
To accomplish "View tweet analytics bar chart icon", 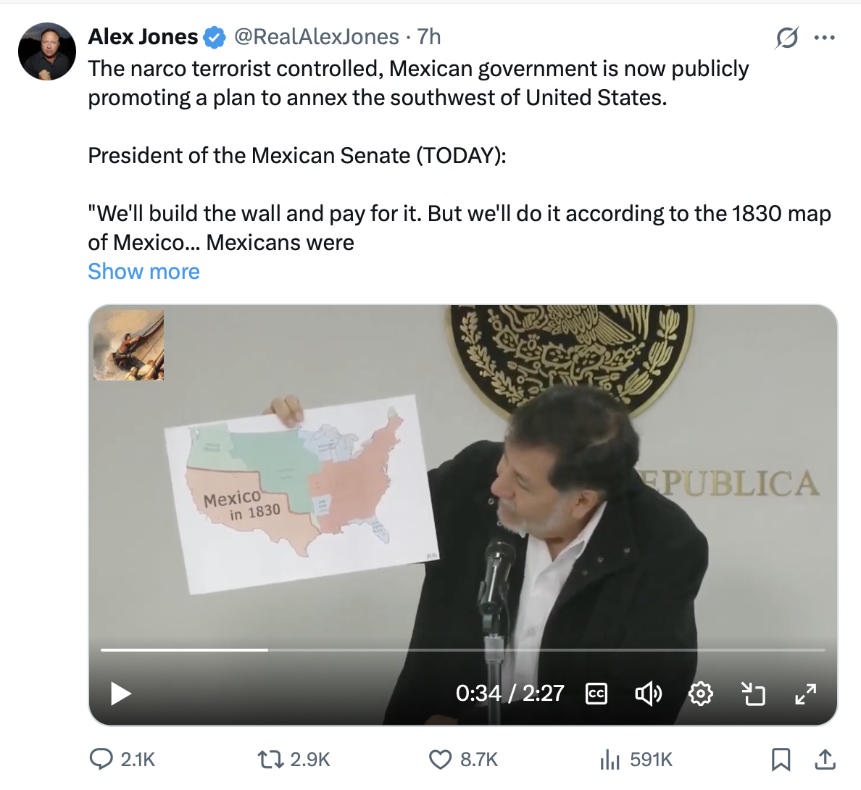I will pos(610,760).
